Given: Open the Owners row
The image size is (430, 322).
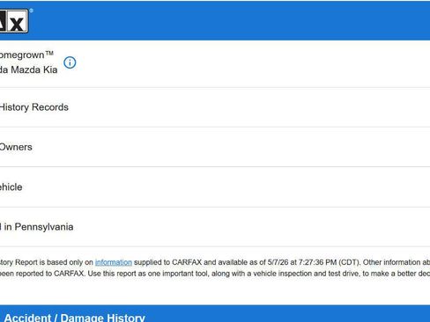Looking at the screenshot, I should pos(215,147).
